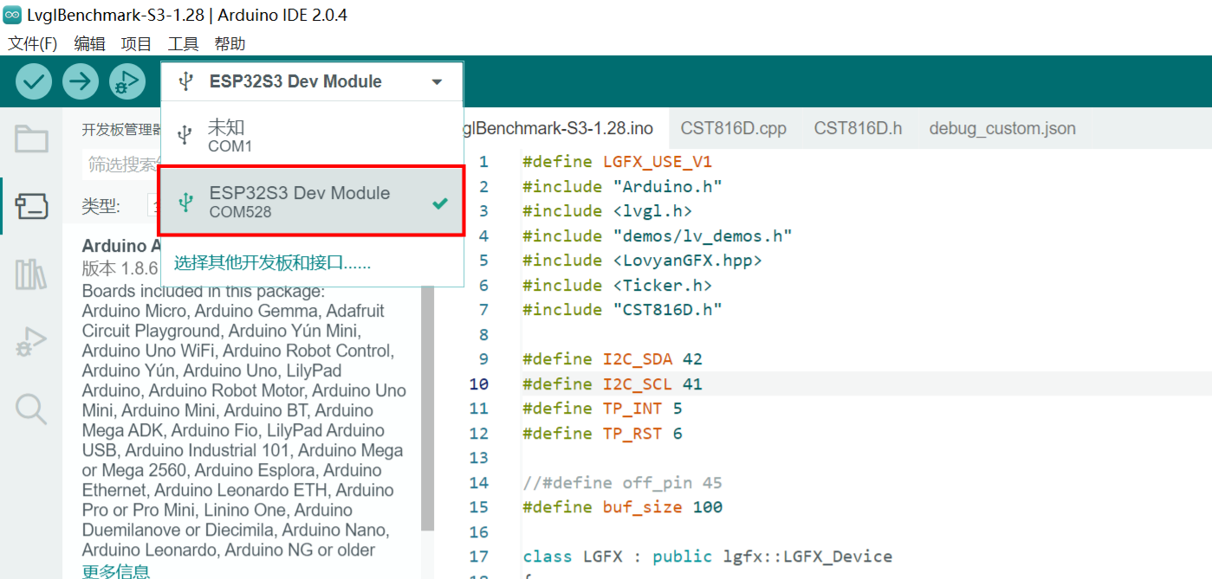The height and width of the screenshot is (579, 1212).
Task: Click the '#define I2C_SCL 41' line
Action: 612,383
